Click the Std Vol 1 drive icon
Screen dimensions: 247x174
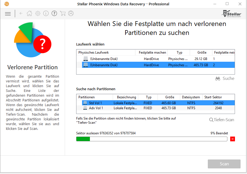(85, 103)
